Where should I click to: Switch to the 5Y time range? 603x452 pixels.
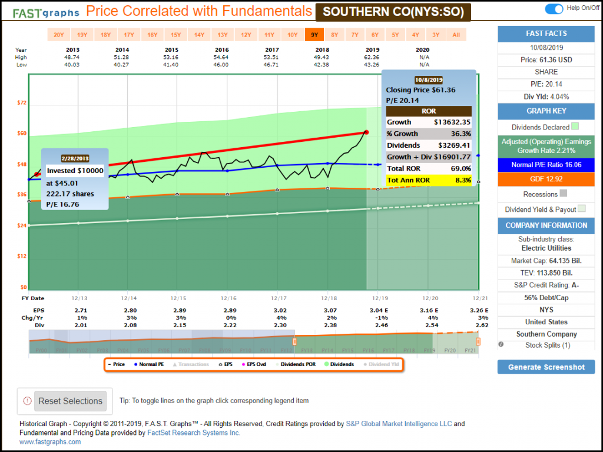click(x=395, y=35)
